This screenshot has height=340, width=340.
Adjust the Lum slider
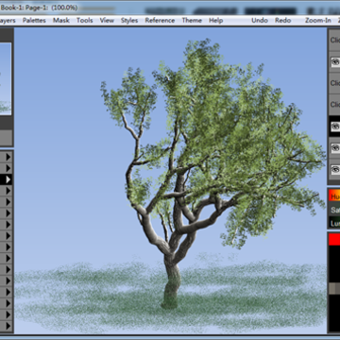(334, 223)
